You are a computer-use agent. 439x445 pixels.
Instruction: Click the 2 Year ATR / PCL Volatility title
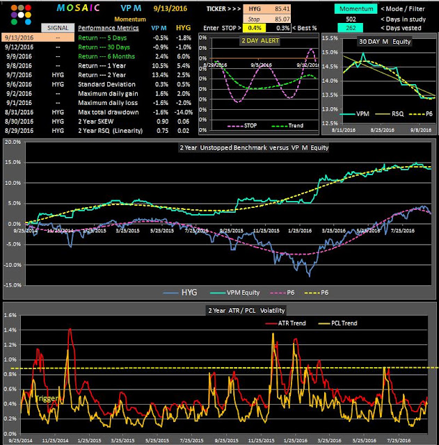coord(246,311)
